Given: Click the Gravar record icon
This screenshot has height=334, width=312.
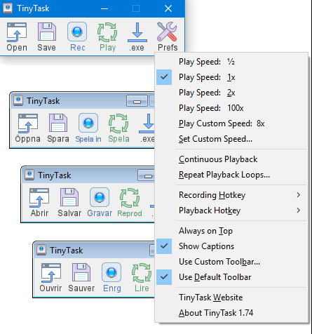Looking at the screenshot, I should [x=100, y=197].
